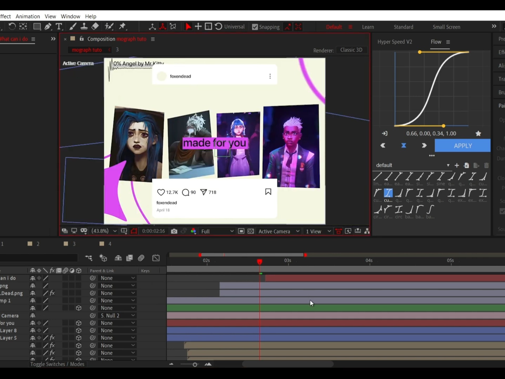The width and height of the screenshot is (505, 379).
Task: Open parent dropdown showing 5. Null 2
Action: [117, 315]
